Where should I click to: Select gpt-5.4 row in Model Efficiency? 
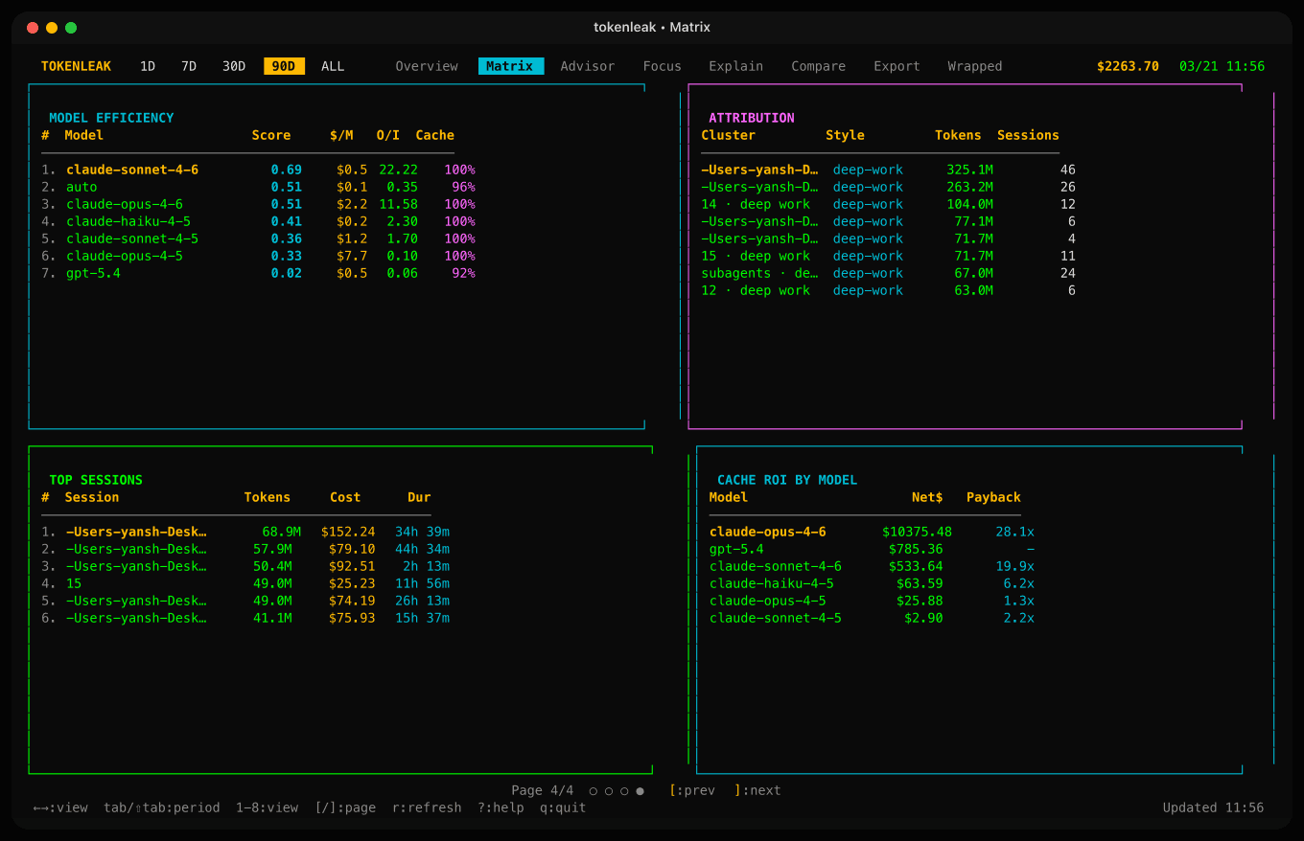258,273
